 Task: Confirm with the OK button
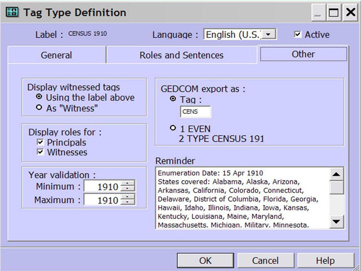205,260
